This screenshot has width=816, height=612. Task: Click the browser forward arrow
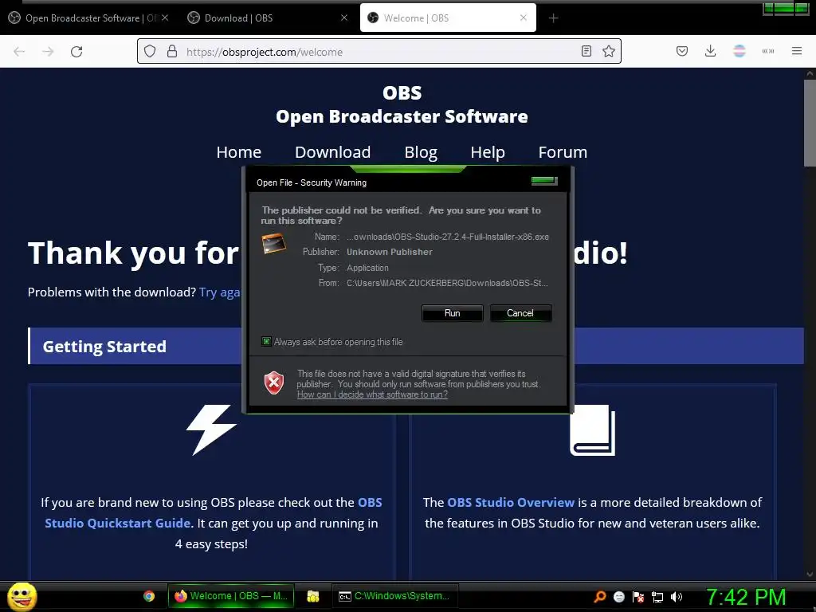(48, 52)
